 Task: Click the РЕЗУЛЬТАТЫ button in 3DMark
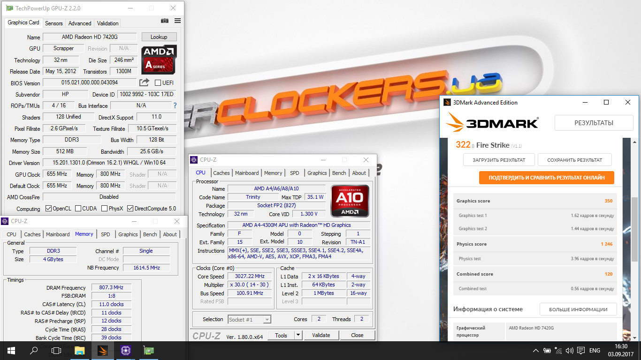tap(594, 123)
